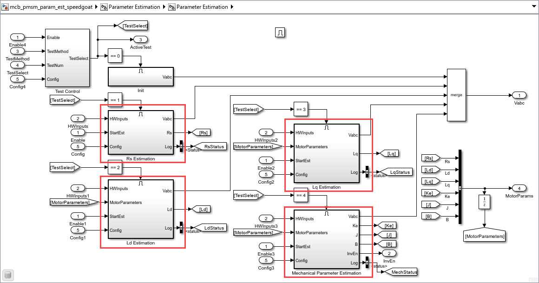The image size is (539, 283).
Task: Select the == 0 compare block
Action: (x=115, y=56)
